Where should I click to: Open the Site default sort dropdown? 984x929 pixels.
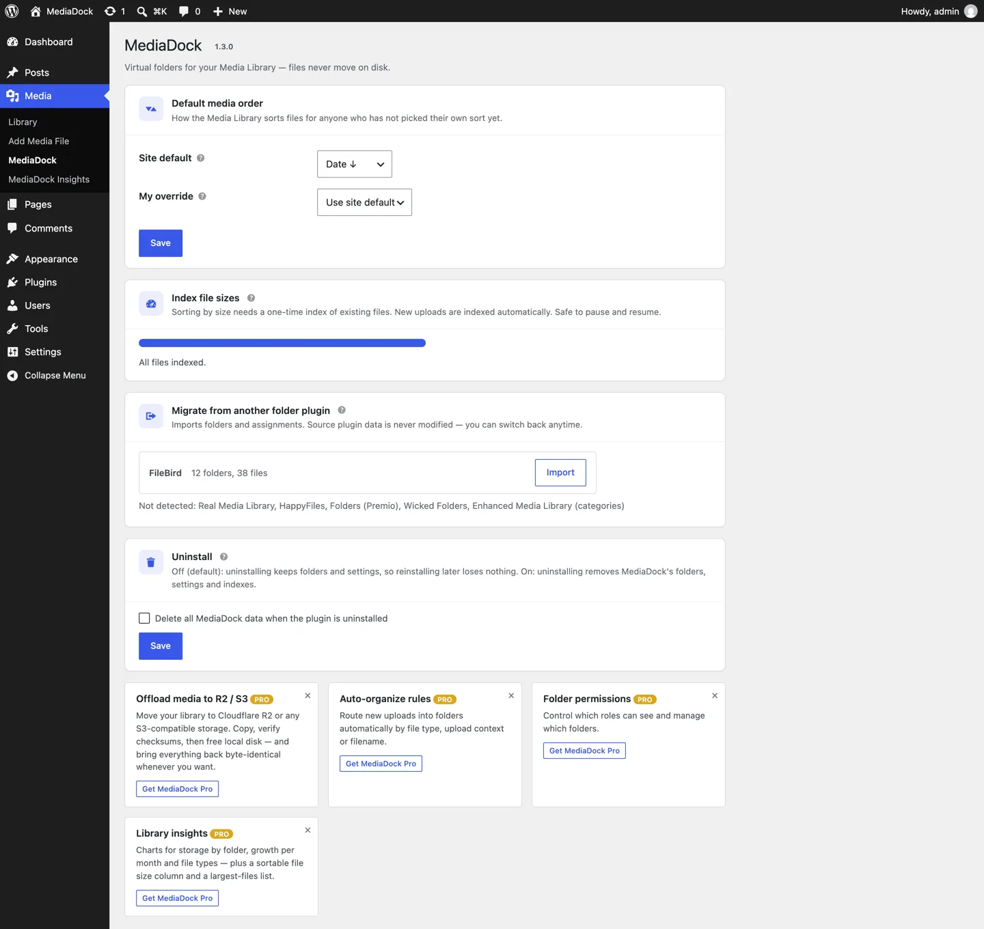355,164
